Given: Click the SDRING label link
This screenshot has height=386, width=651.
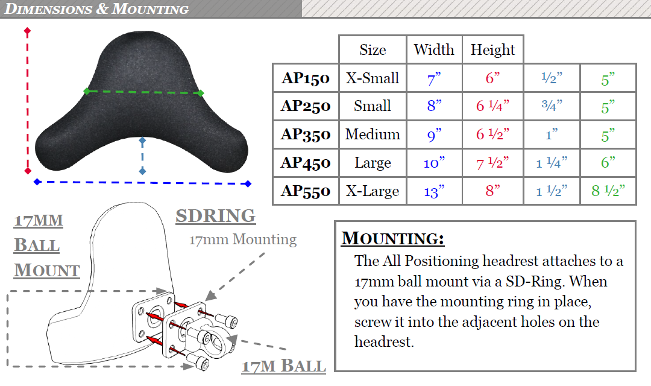Looking at the screenshot, I should tap(215, 216).
